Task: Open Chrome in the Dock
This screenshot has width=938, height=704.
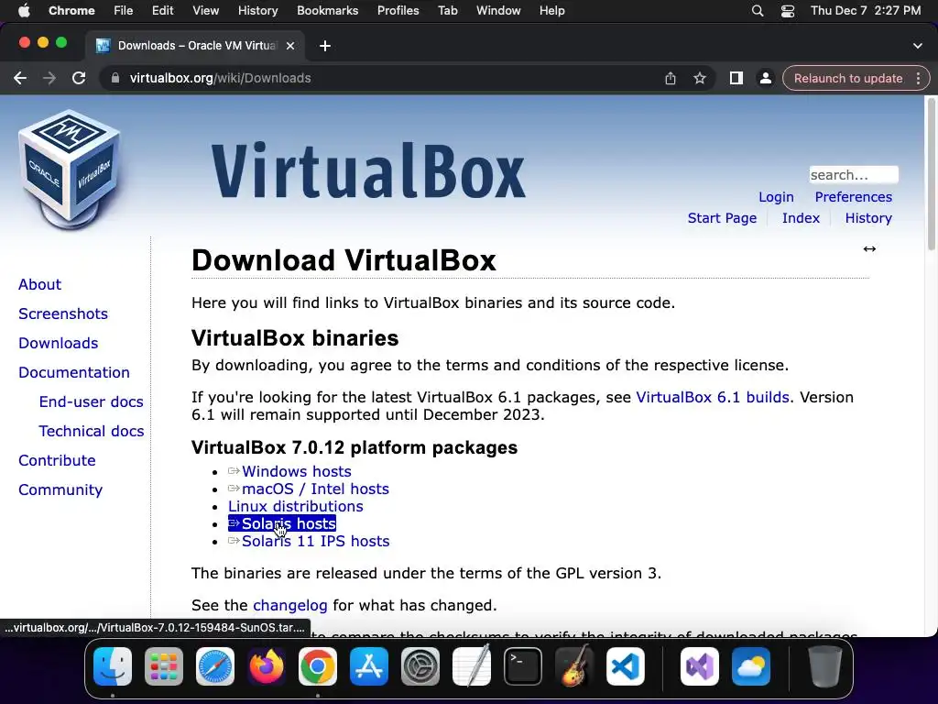Action: (x=318, y=666)
